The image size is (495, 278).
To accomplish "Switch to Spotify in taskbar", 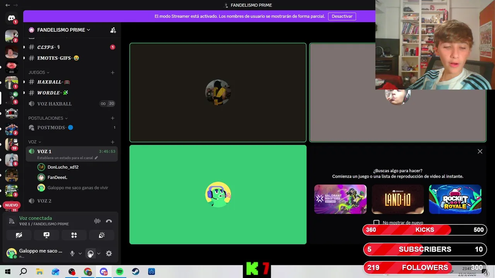I will [119, 272].
